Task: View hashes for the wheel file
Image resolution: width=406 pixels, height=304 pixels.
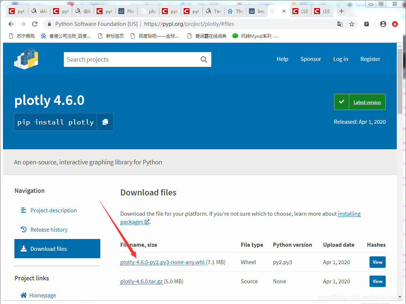Action: click(x=377, y=262)
